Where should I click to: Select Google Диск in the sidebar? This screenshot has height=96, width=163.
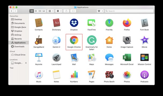pos(18,27)
